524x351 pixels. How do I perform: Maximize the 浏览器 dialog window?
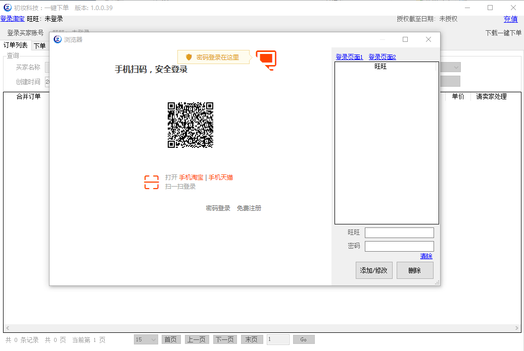point(405,39)
